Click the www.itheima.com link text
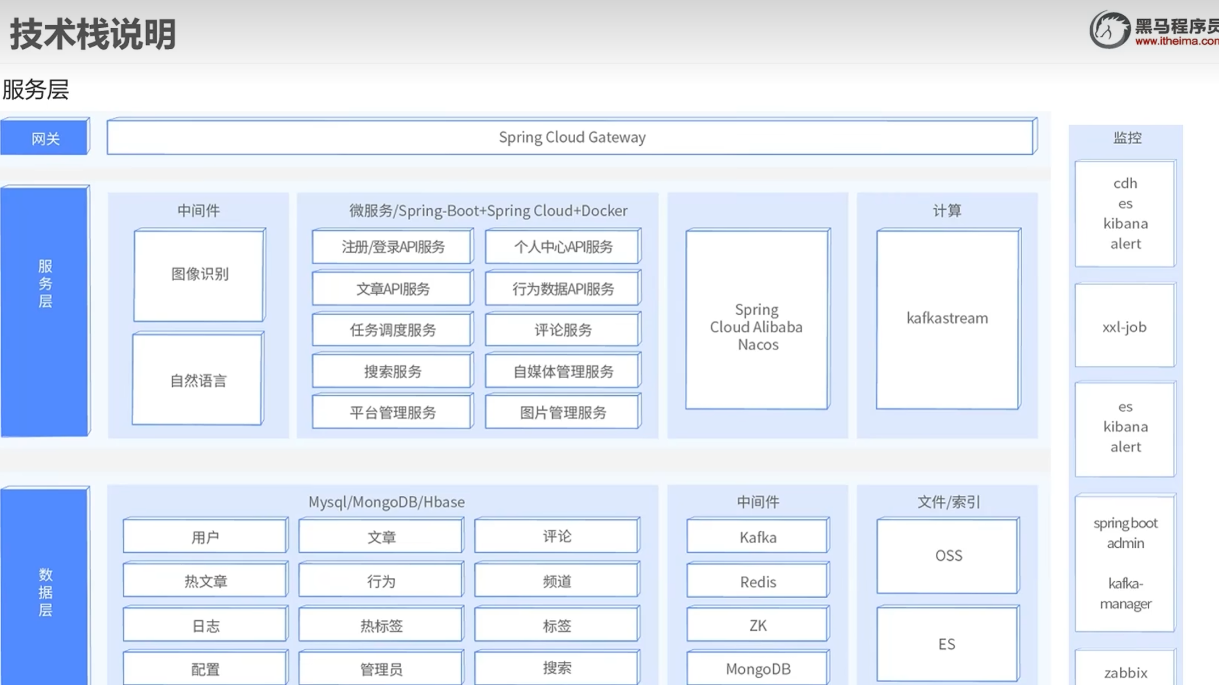Screen dimensions: 1219x685 click(1176, 41)
